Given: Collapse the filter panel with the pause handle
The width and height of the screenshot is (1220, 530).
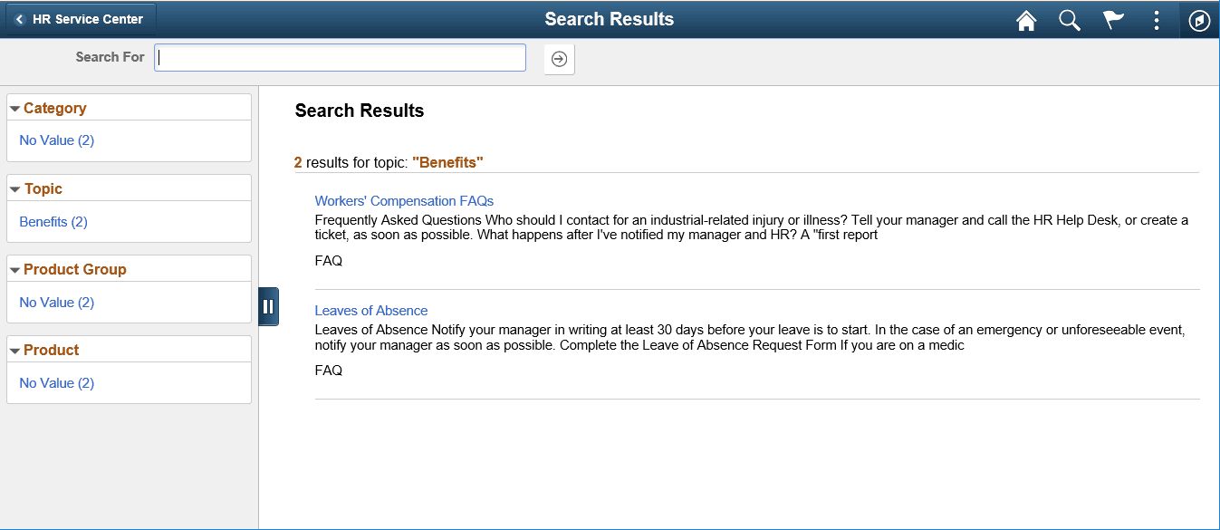Looking at the screenshot, I should click(268, 306).
